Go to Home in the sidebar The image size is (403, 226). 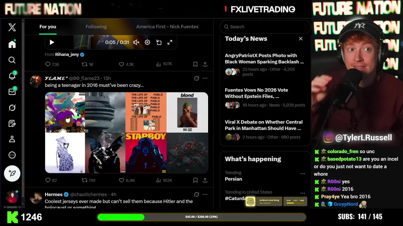(12, 44)
